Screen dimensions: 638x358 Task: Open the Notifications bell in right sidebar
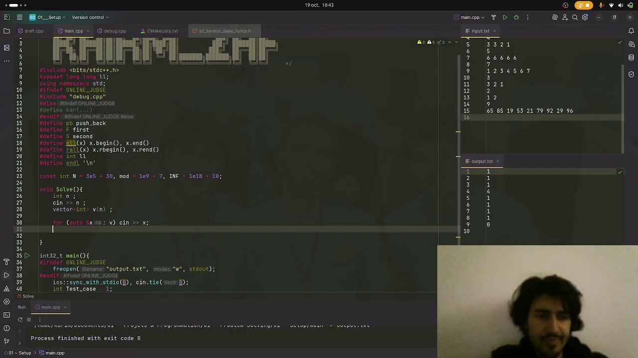pos(631,31)
